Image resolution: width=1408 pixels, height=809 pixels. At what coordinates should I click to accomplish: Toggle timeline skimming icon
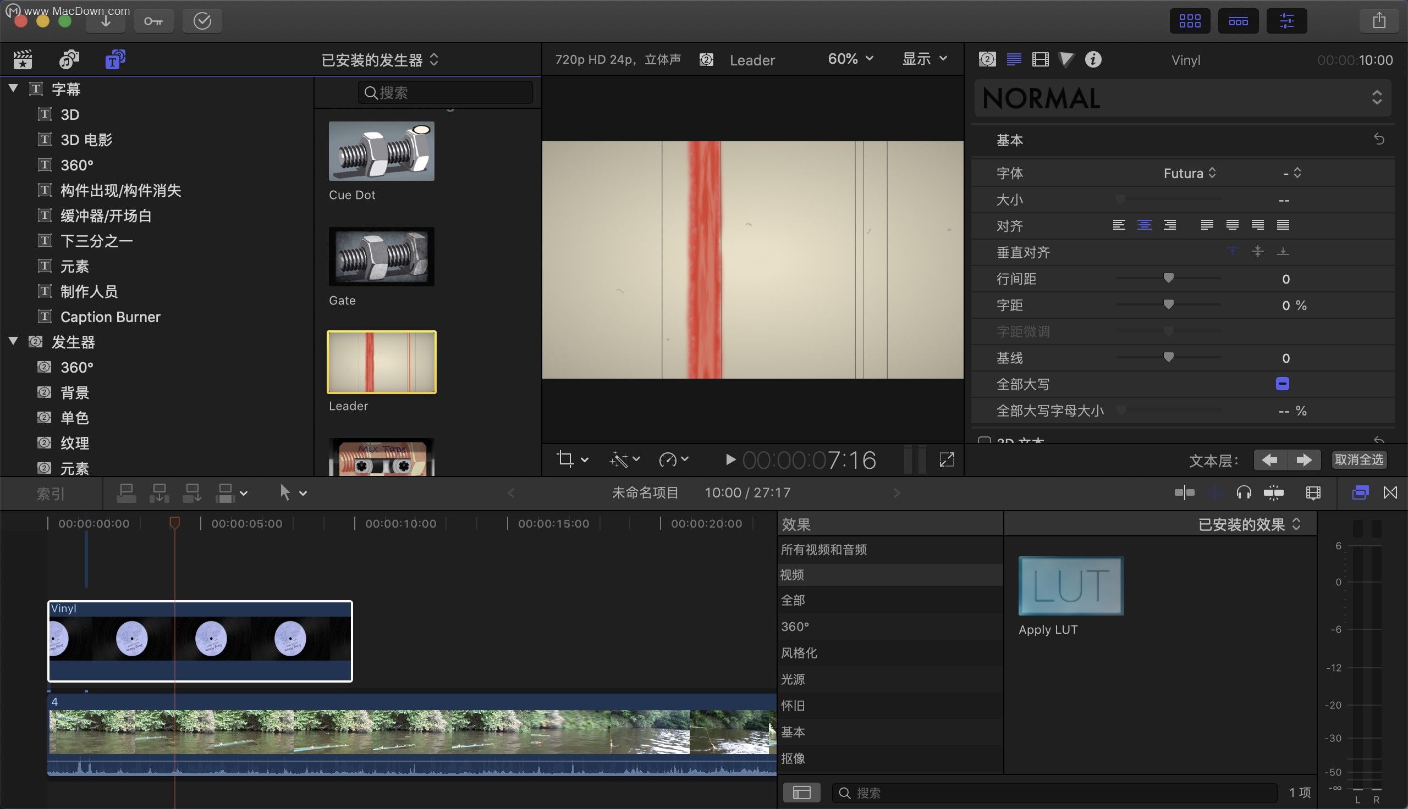point(1184,493)
